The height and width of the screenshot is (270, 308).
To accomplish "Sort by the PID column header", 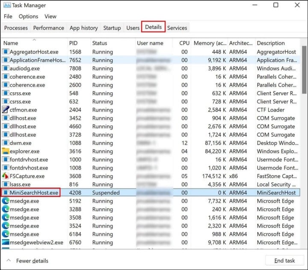I will tap(79, 43).
